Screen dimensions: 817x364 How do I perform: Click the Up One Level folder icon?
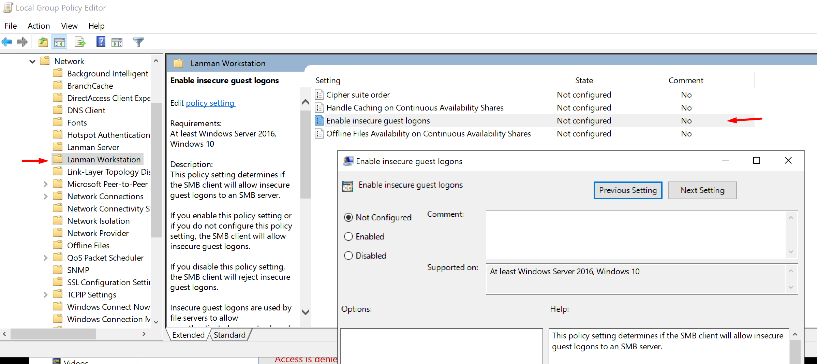(43, 42)
